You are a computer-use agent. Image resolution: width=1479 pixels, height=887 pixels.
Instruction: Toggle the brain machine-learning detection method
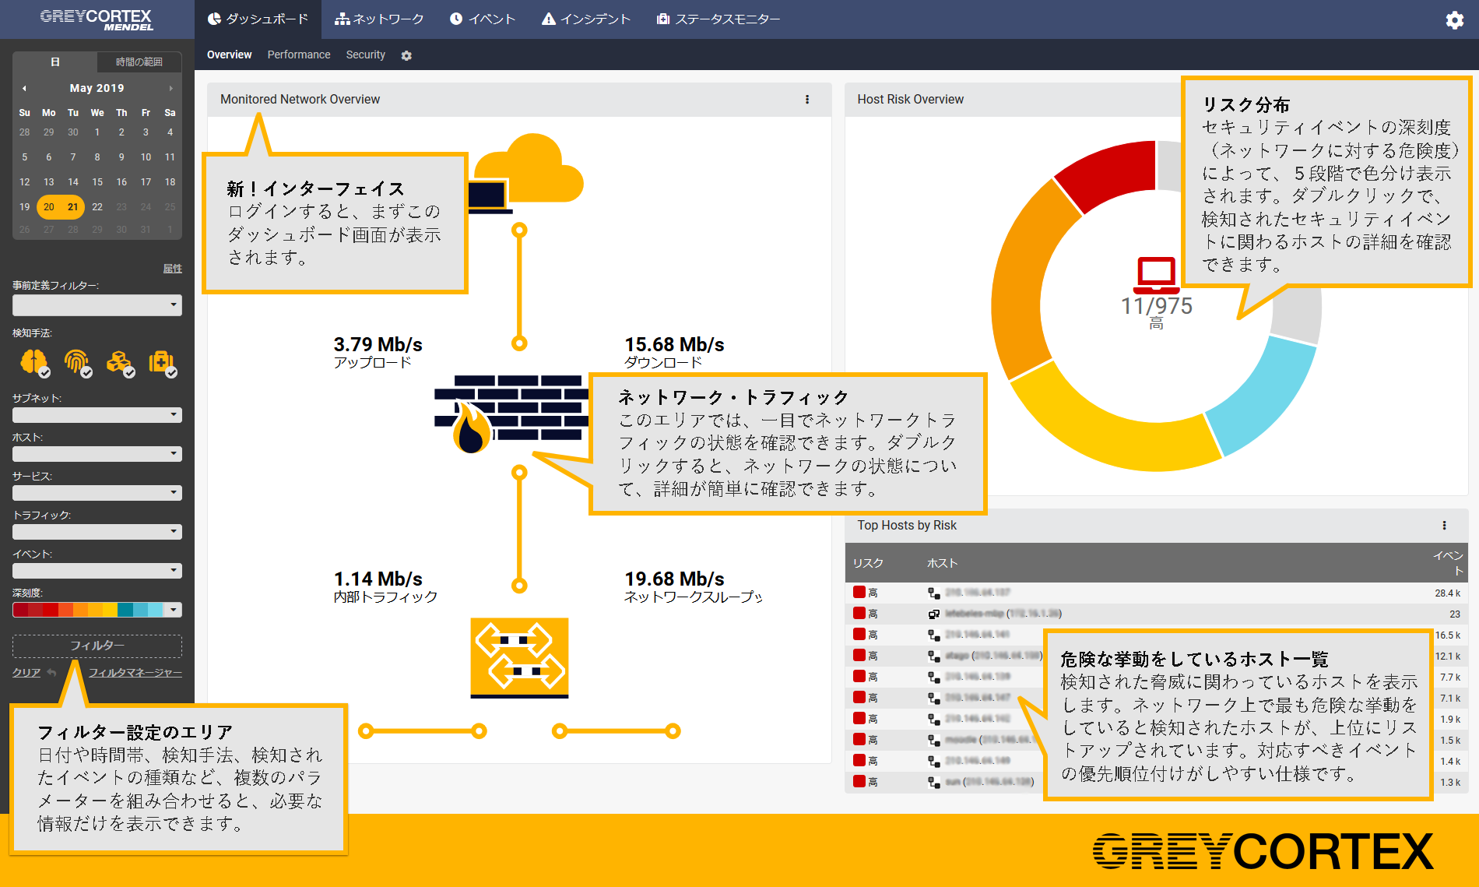[x=34, y=363]
